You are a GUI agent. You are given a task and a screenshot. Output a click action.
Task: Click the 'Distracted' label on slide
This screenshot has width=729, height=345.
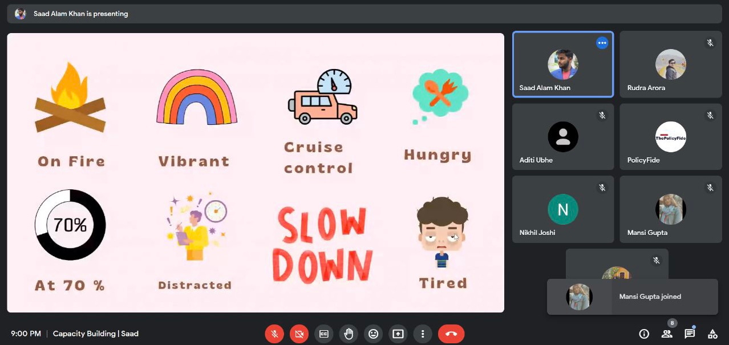(195, 285)
